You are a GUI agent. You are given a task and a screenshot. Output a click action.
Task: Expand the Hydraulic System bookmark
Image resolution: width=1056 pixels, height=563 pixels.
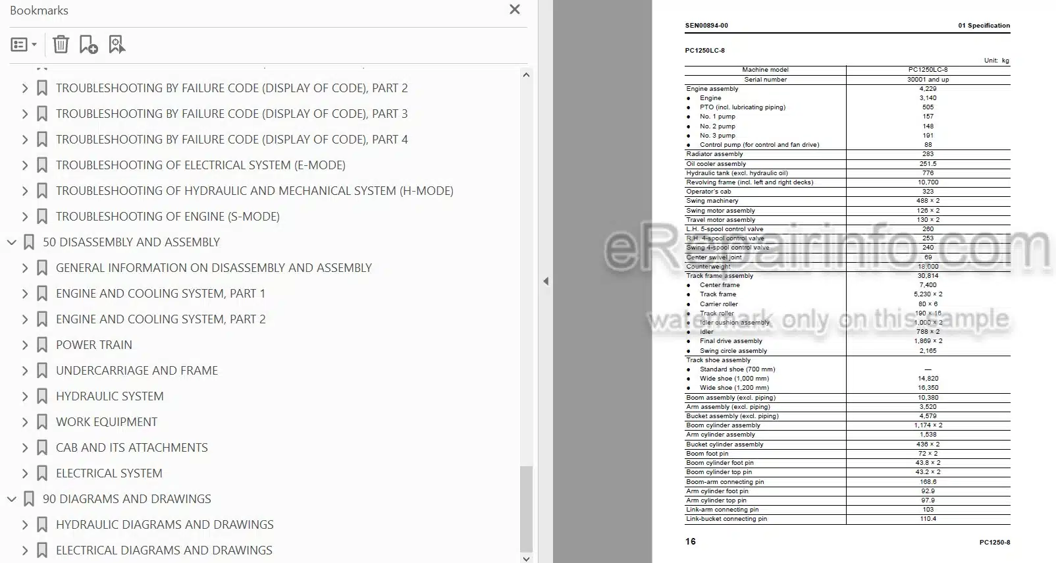pyautogui.click(x=25, y=396)
